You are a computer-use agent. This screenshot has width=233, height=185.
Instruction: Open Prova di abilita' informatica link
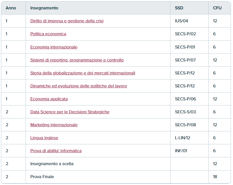(x=56, y=151)
